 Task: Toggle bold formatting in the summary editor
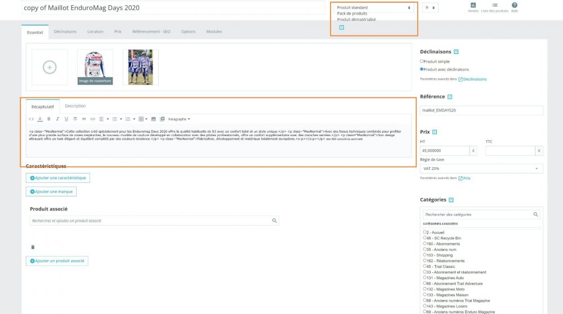(49, 119)
